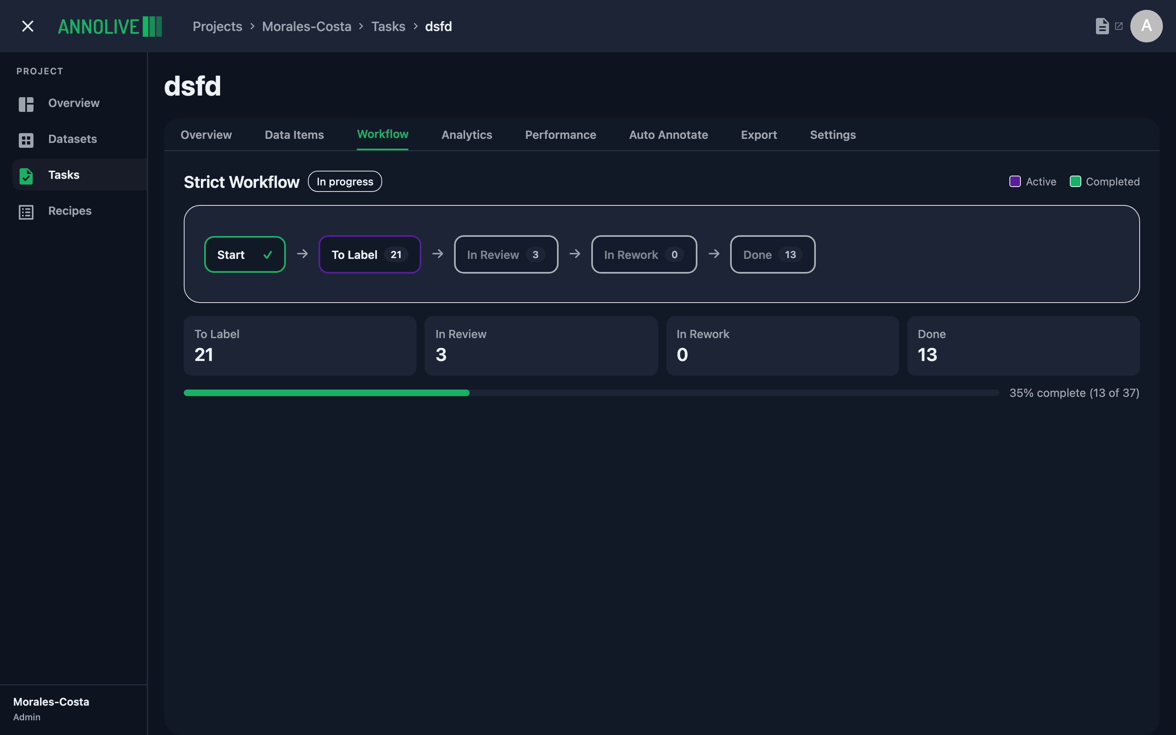Click the Active legend label
1176x735 pixels.
1041,182
